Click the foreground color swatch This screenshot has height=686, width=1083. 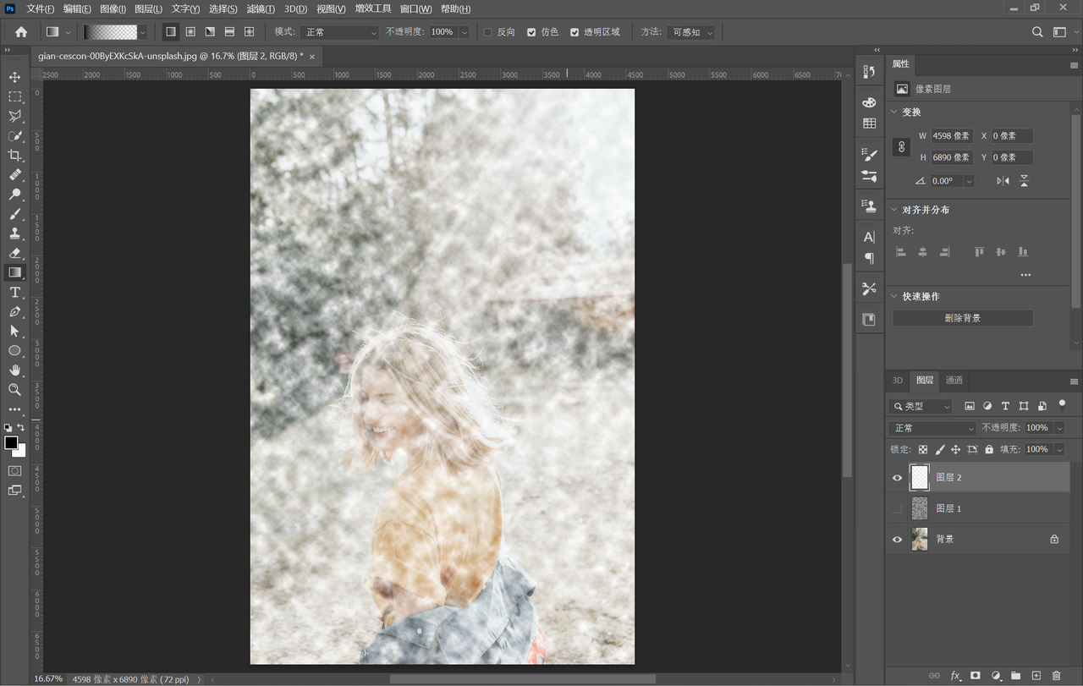point(11,442)
